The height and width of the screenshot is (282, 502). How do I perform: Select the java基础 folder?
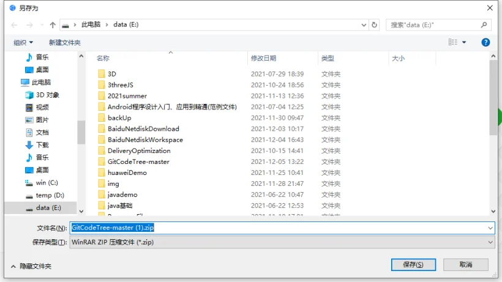(x=115, y=206)
